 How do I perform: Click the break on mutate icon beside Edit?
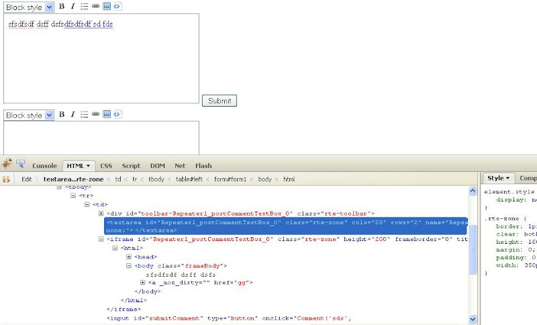tap(6, 179)
